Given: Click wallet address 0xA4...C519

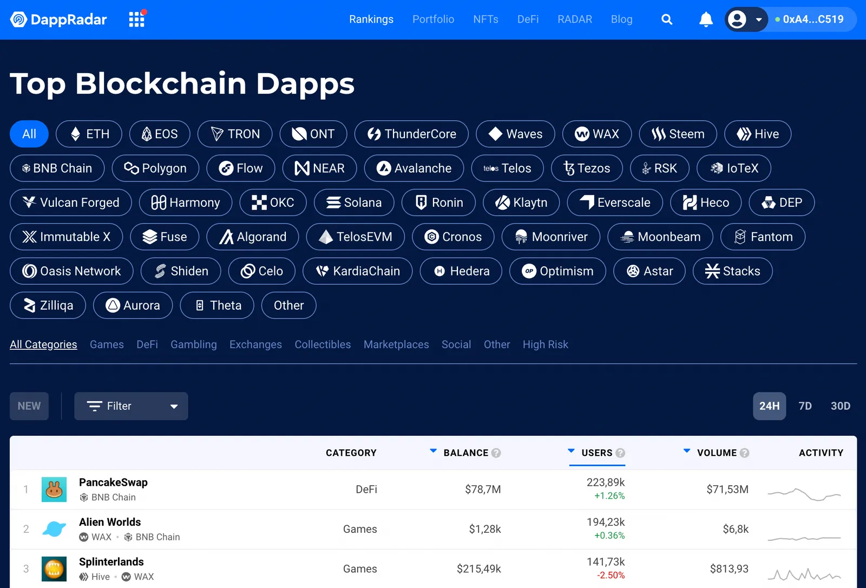Looking at the screenshot, I should point(813,19).
